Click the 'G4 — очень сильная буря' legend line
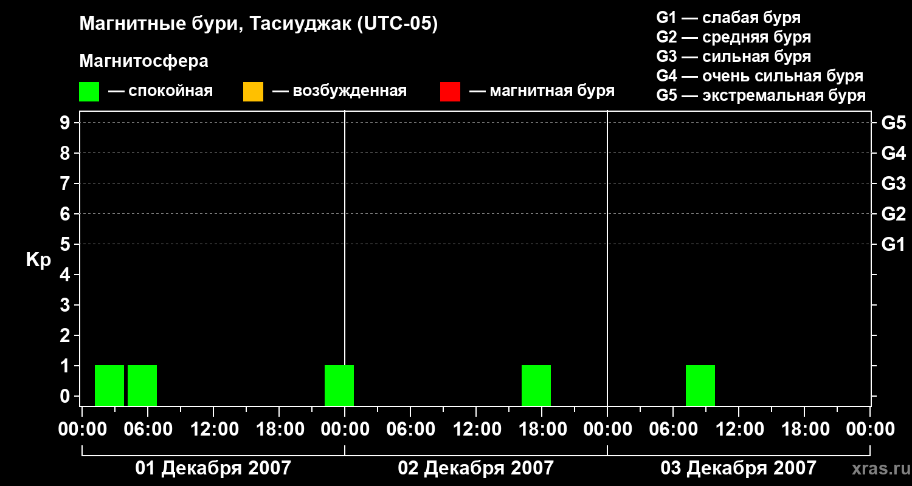This screenshot has width=912, height=486. pyautogui.click(x=760, y=76)
